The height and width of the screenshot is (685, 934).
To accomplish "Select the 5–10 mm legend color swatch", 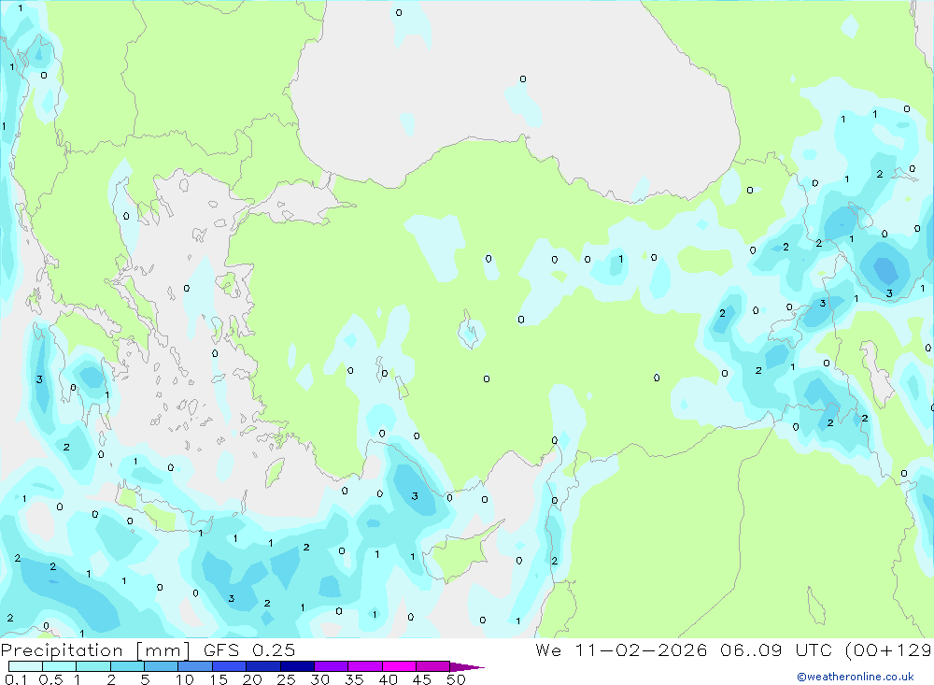I will tap(162, 666).
